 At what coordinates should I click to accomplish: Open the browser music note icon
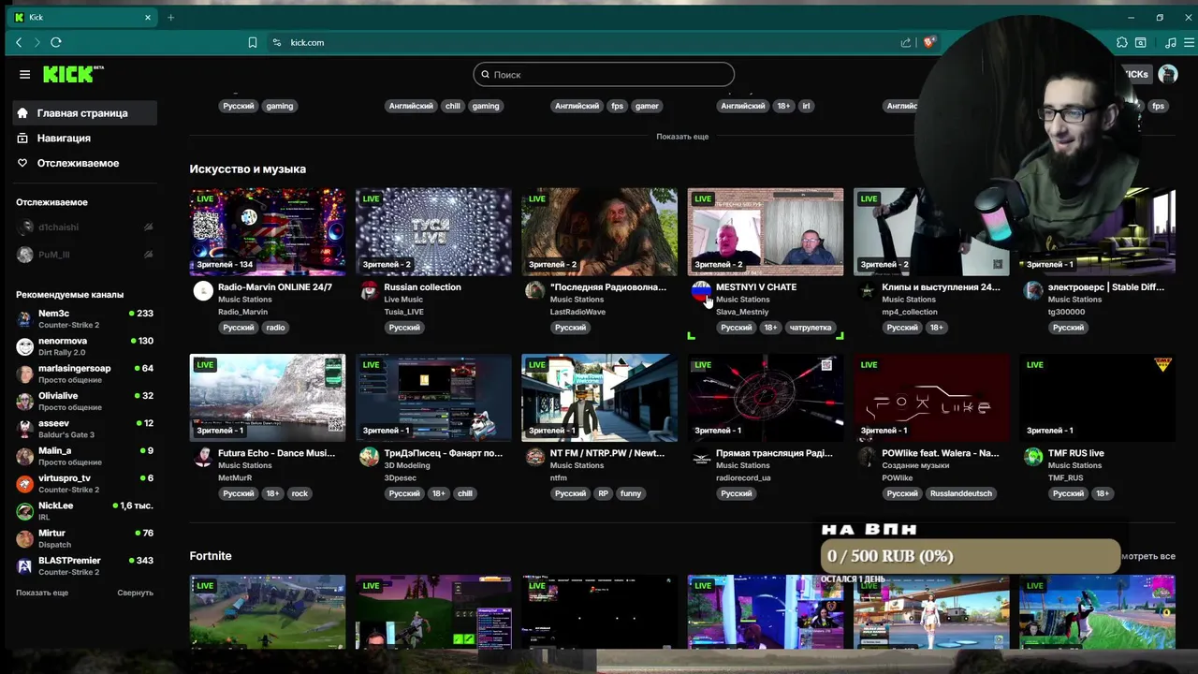(1170, 42)
